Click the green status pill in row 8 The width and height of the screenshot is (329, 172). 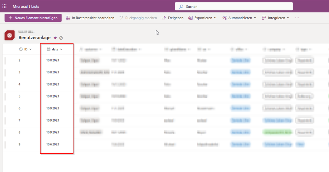click(x=277, y=132)
